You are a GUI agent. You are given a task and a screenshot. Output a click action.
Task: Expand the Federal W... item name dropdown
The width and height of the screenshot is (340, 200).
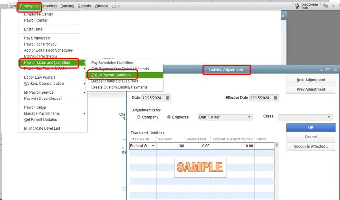pos(154,146)
